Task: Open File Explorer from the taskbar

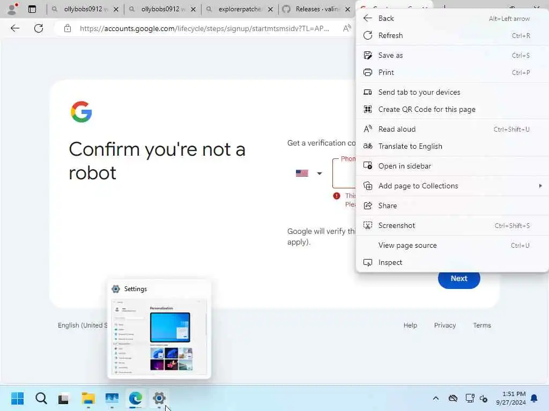Action: pyautogui.click(x=88, y=398)
